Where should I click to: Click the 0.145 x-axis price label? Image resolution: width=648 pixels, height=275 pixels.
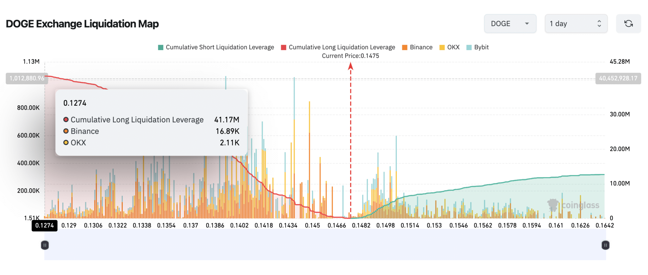tap(313, 225)
